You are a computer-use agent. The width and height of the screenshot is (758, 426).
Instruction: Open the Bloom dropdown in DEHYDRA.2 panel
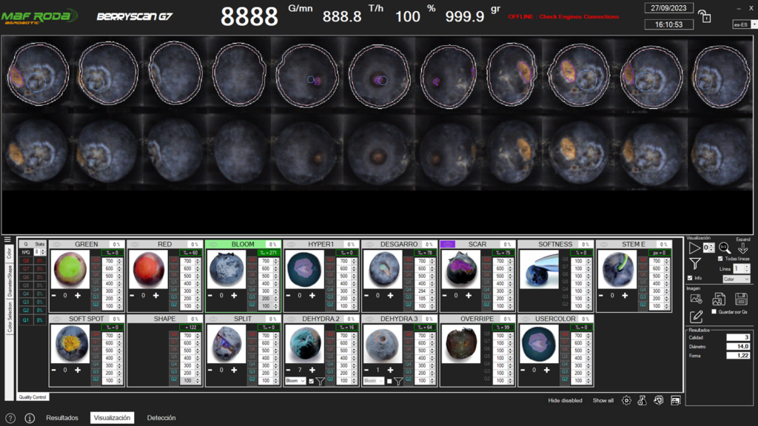click(x=295, y=381)
